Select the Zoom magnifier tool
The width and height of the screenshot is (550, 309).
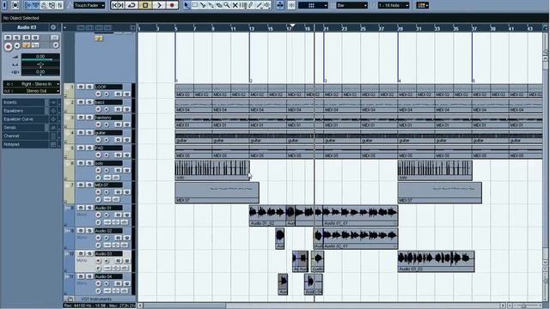227,5
